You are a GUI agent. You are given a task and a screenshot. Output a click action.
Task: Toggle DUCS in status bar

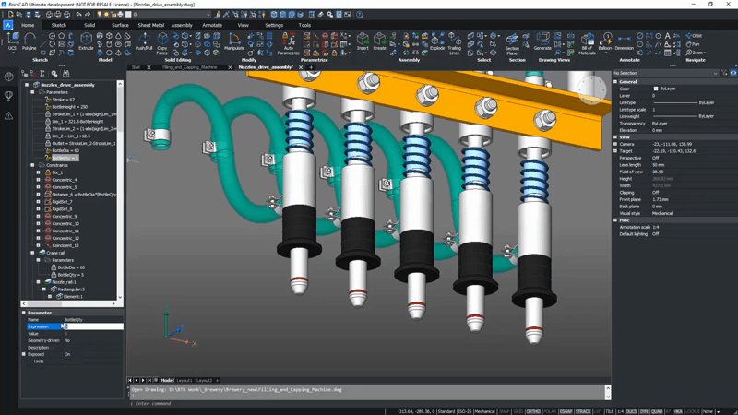click(x=632, y=411)
